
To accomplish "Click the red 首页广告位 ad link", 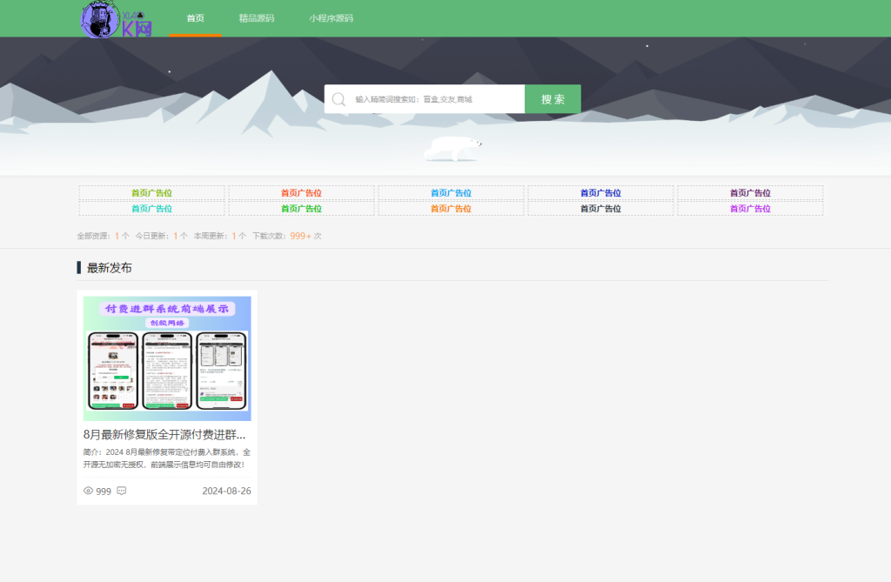I will (301, 193).
